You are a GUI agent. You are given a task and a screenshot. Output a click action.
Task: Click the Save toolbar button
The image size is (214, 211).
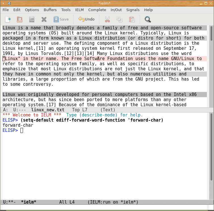61,19
